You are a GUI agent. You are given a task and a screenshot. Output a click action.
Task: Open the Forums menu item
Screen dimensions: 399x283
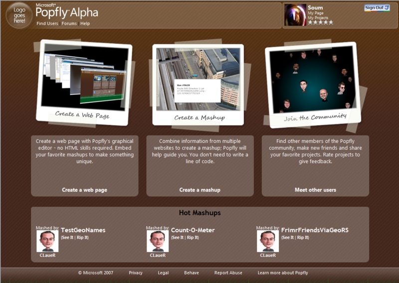tap(69, 23)
